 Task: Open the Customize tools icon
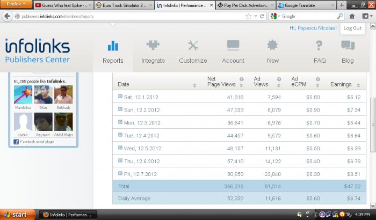point(193,45)
